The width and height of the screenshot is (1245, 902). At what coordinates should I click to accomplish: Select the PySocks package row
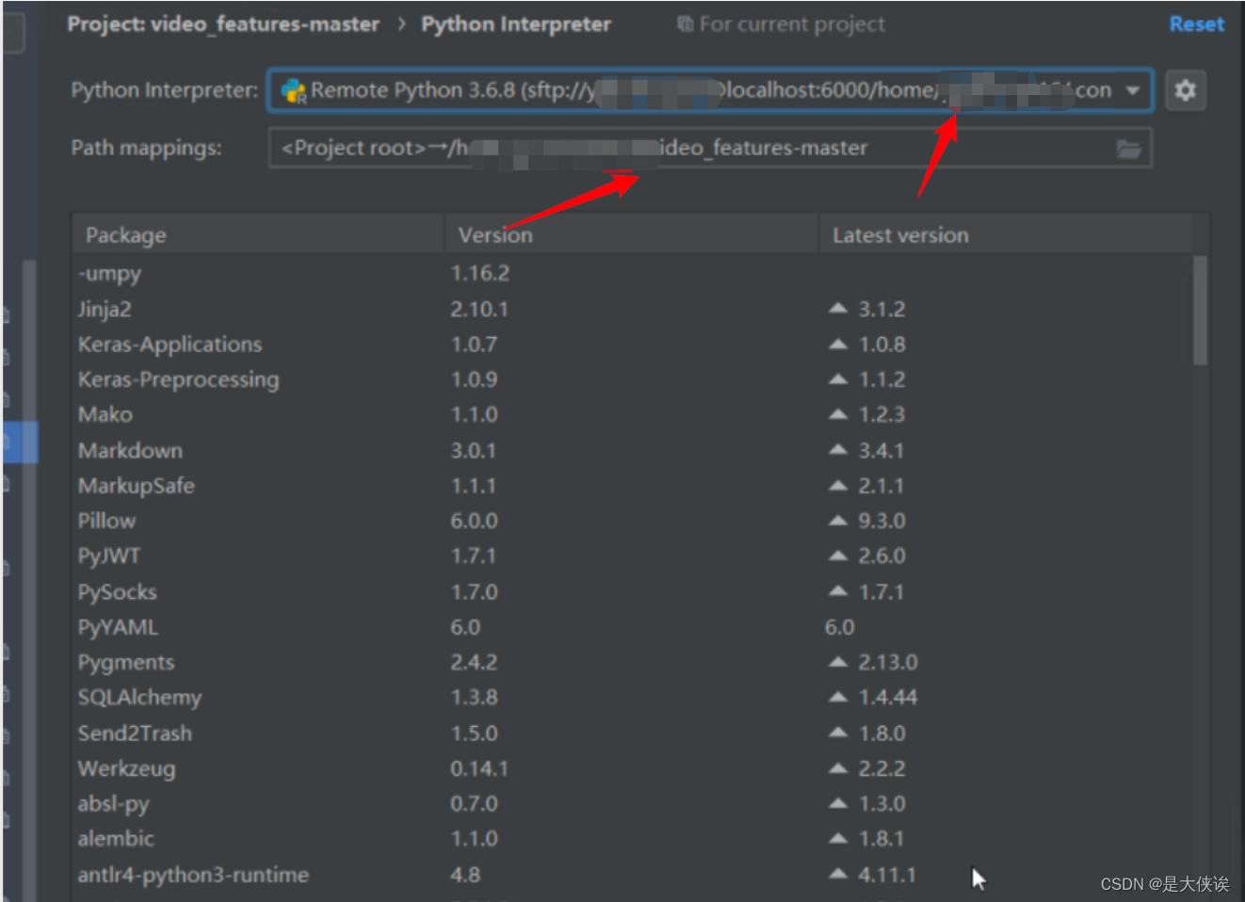[x=633, y=591]
